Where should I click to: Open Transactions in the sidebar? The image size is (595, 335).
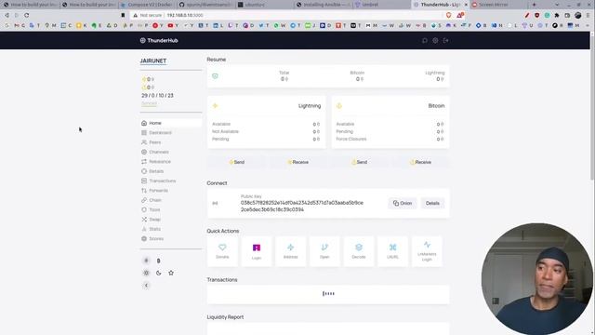(x=171, y=181)
